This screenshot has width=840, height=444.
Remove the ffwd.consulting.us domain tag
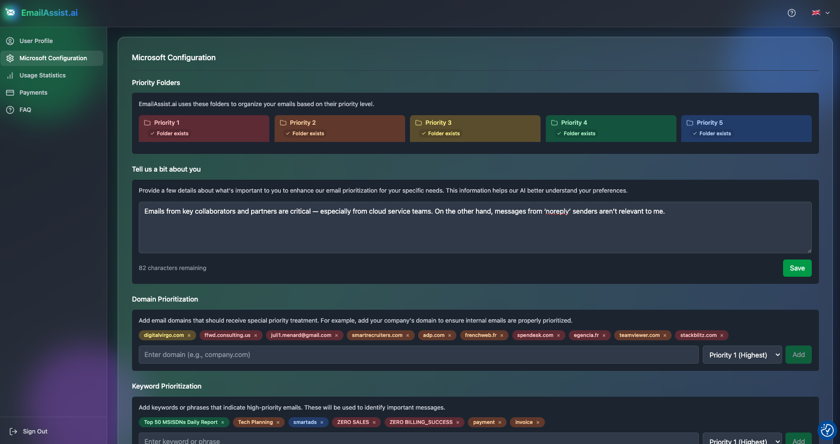pyautogui.click(x=255, y=336)
